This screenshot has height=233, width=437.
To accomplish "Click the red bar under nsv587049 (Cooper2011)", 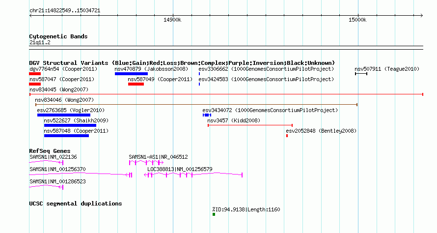I will [x=136, y=84].
